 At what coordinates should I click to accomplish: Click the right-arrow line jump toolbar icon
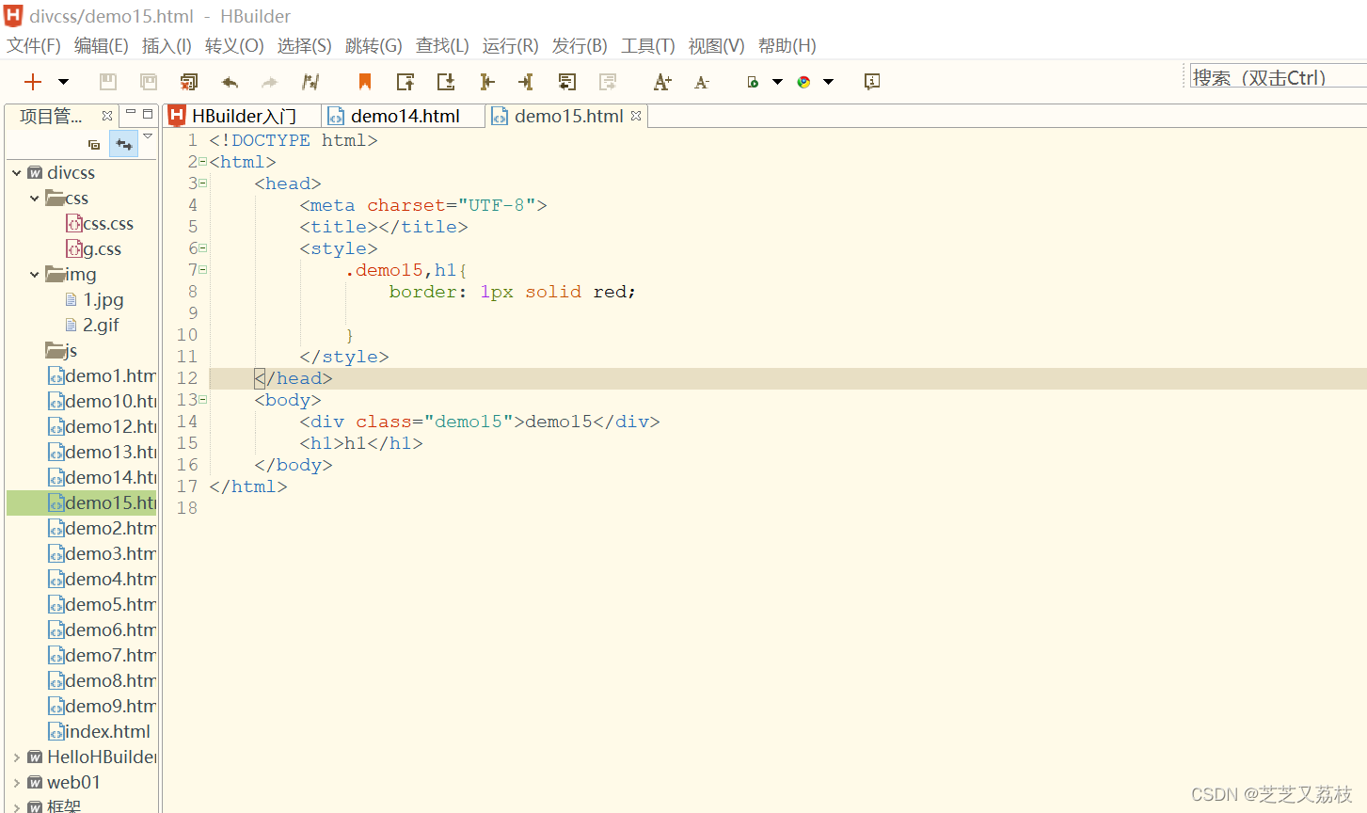tap(486, 82)
